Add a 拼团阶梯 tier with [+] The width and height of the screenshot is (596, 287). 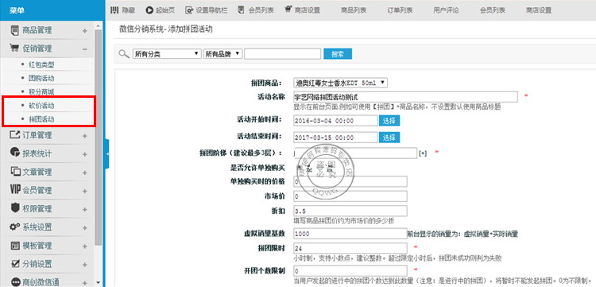(423, 153)
